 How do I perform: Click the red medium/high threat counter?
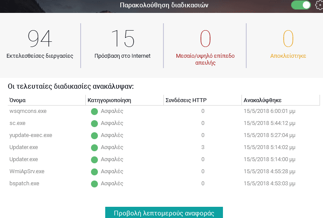point(205,38)
